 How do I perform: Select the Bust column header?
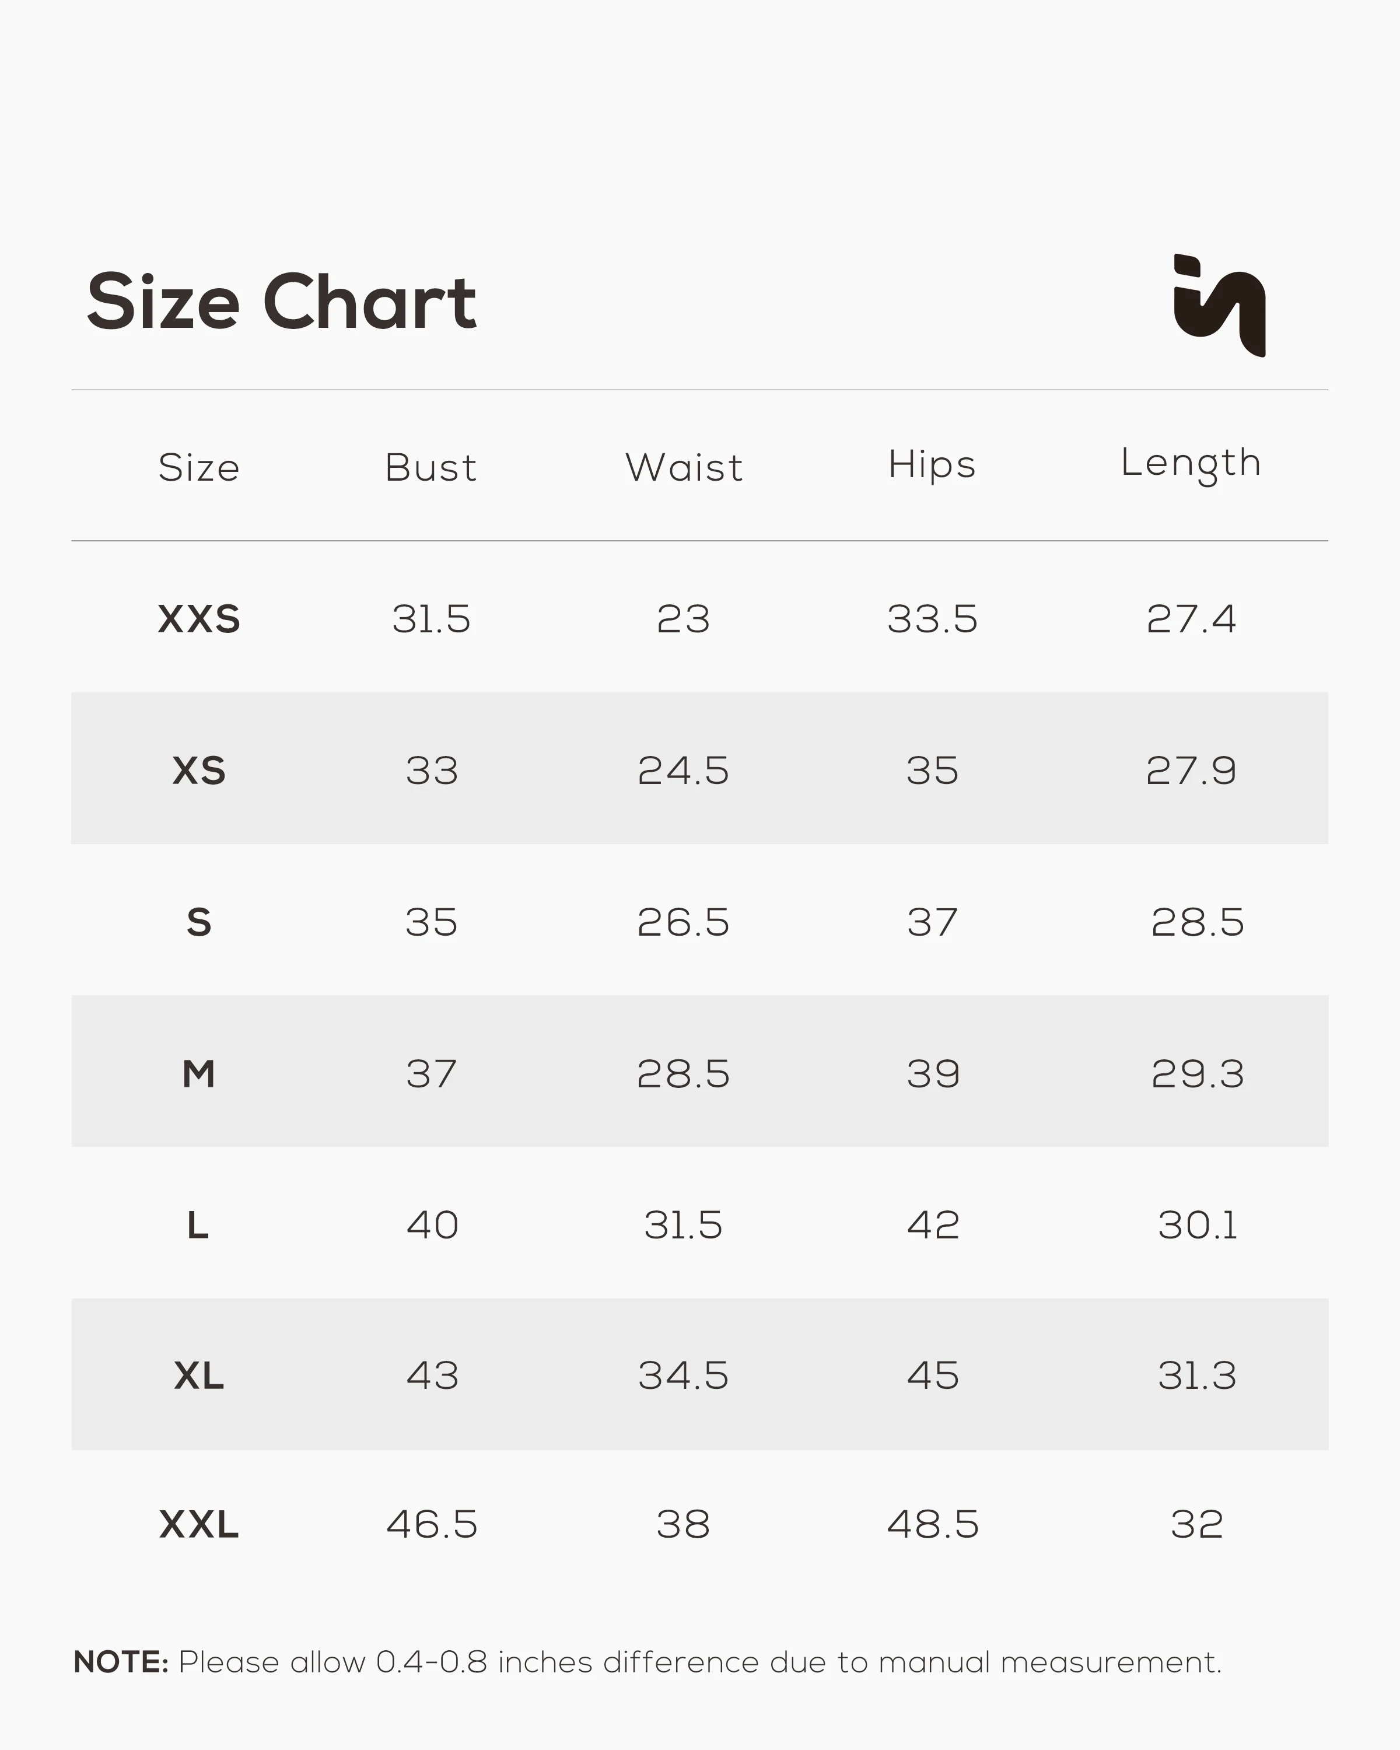[431, 467]
